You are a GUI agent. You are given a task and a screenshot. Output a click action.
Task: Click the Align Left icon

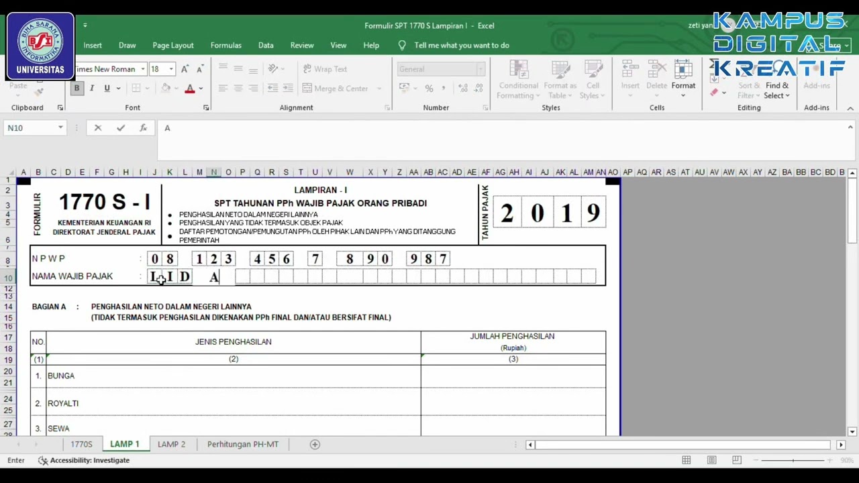[223, 88]
